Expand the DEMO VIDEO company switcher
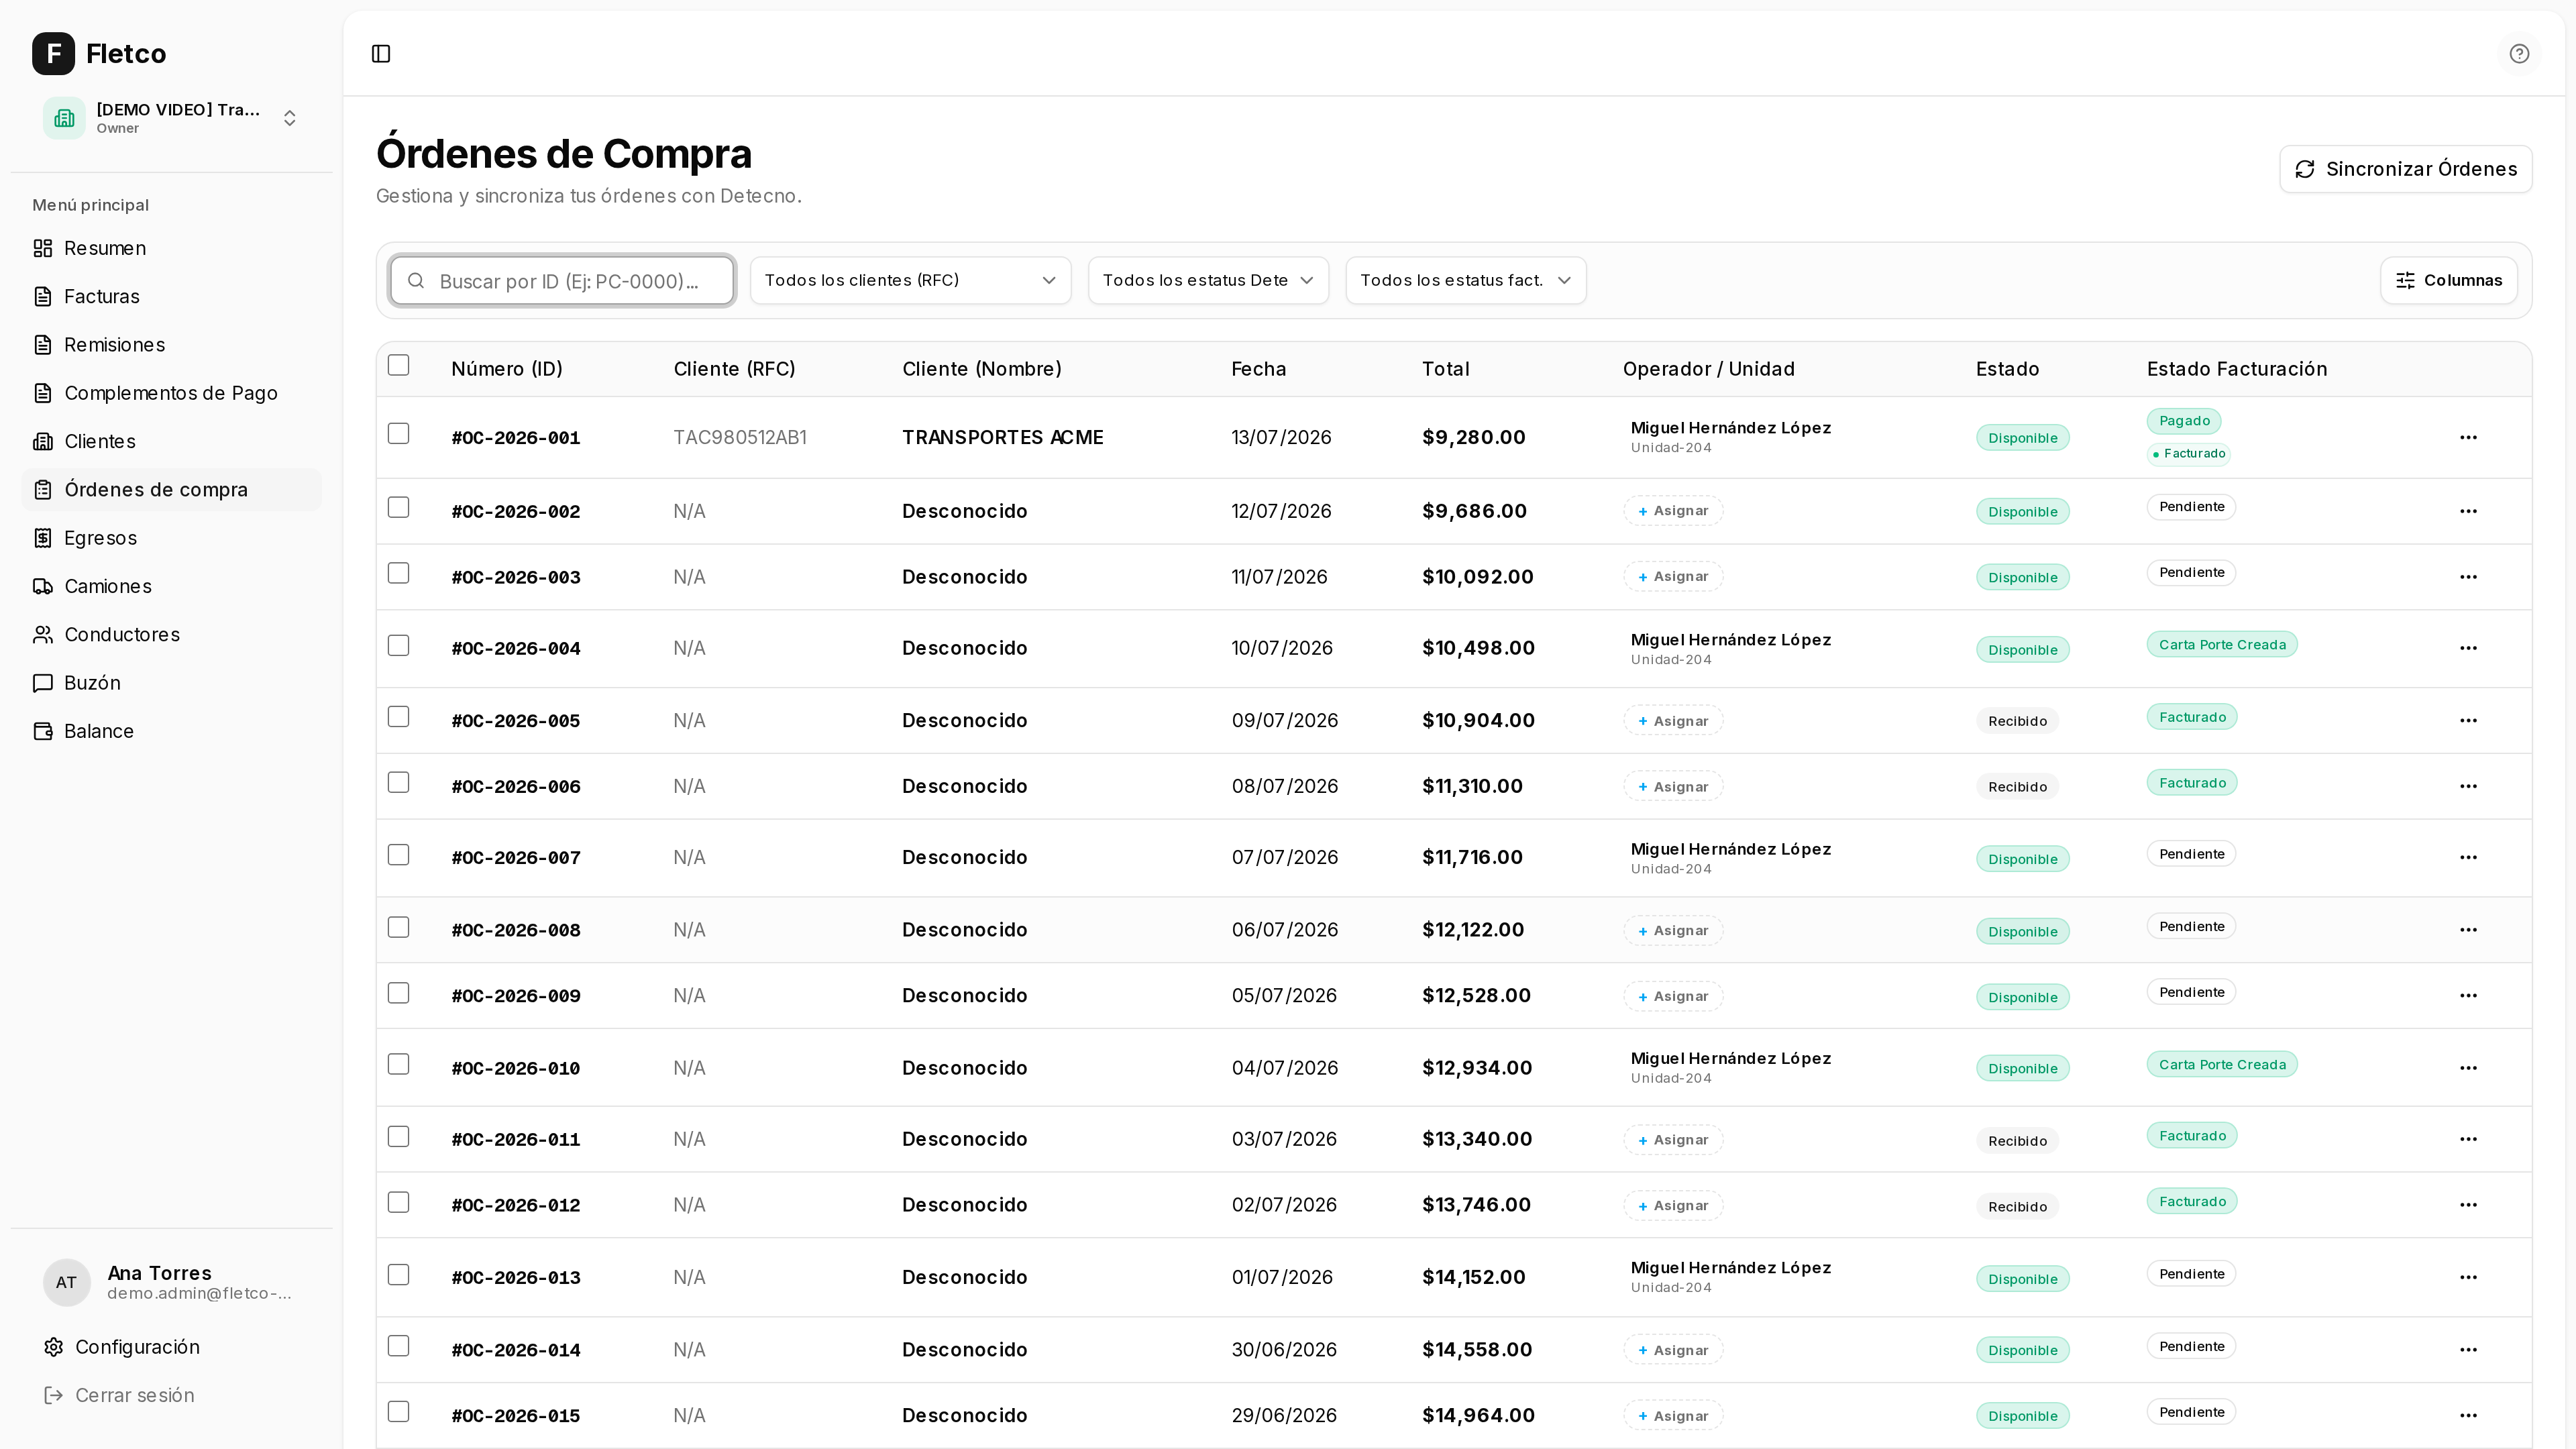The image size is (2576, 1449). pos(172,118)
